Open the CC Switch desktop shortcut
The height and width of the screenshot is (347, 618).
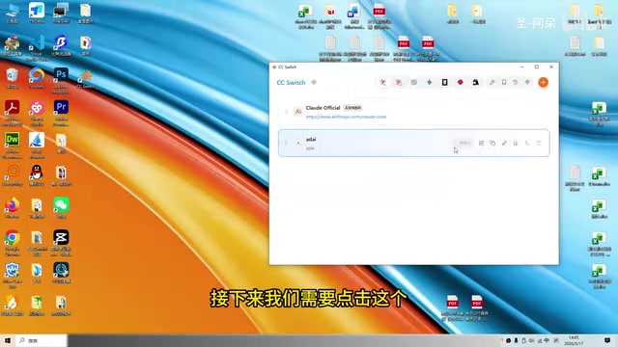click(x=85, y=79)
